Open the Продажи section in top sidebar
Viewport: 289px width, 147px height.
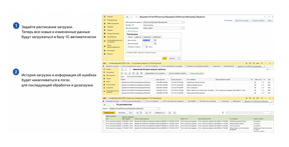[110, 27]
